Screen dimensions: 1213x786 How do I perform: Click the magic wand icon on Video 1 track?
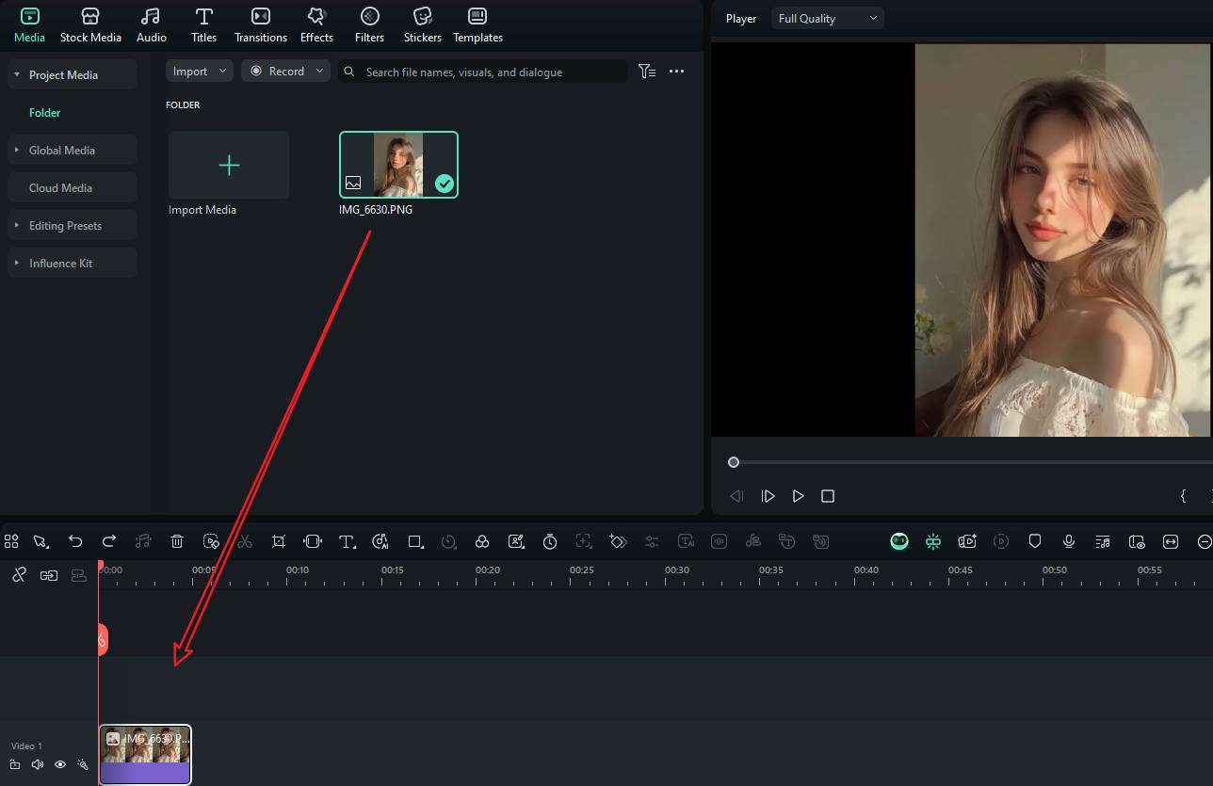(x=83, y=765)
